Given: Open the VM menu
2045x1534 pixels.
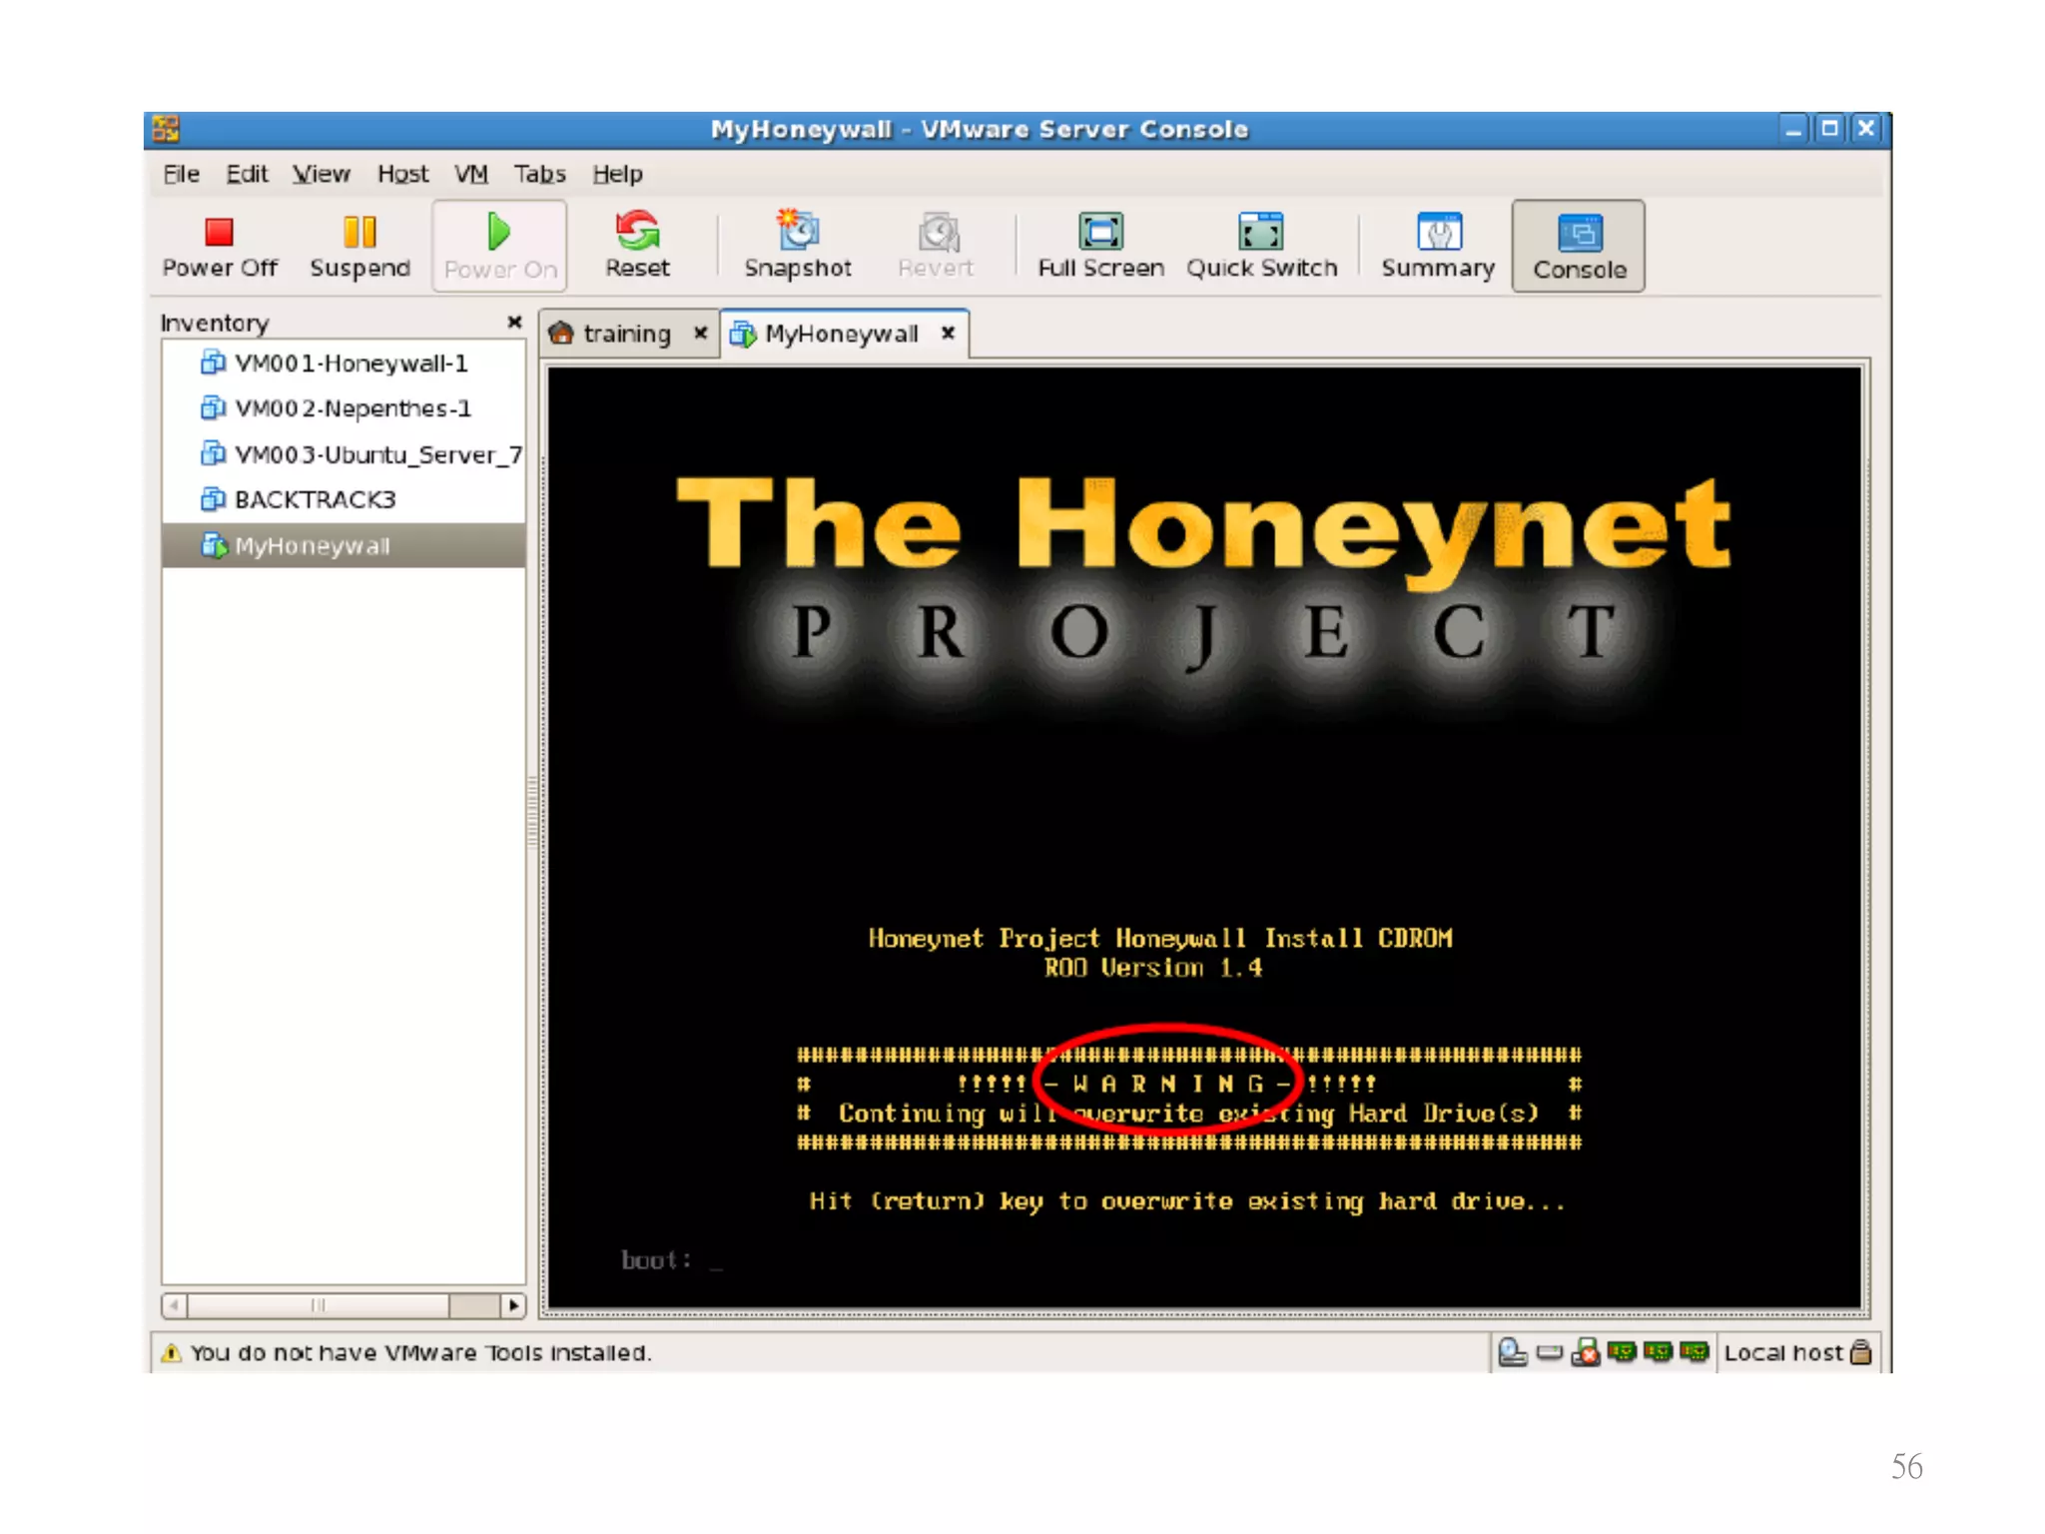Looking at the screenshot, I should click(x=470, y=174).
